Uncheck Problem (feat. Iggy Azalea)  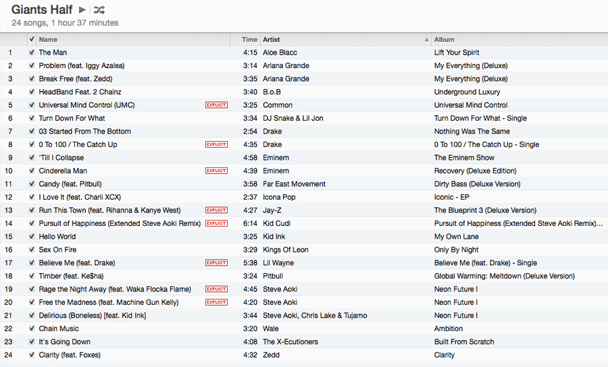coord(32,65)
